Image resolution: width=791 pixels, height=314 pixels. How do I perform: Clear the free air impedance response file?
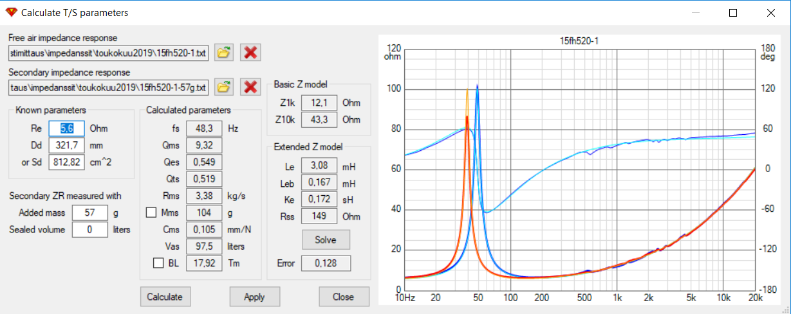[x=250, y=53]
